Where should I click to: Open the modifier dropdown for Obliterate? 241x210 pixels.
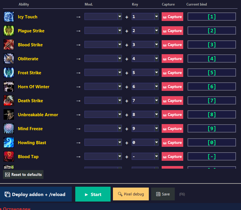(103, 58)
